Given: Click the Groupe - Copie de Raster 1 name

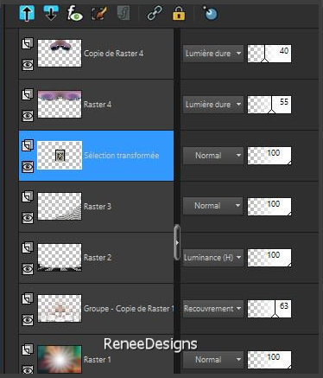Looking at the screenshot, I should [x=129, y=309].
